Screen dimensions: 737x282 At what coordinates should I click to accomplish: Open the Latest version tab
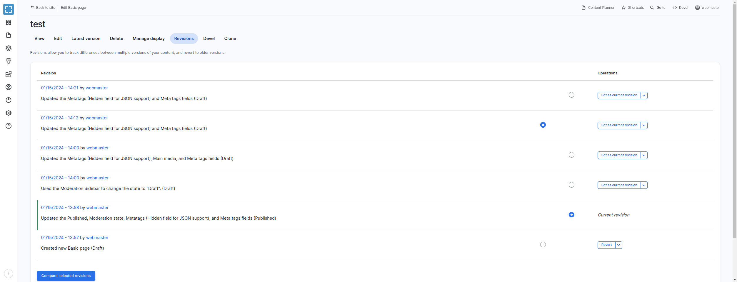click(x=86, y=39)
